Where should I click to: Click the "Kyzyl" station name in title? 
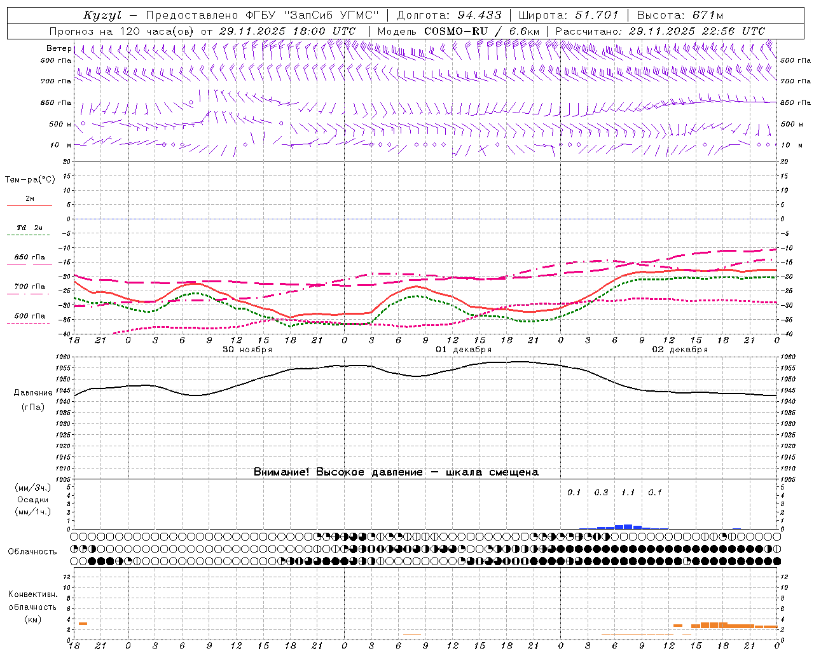point(102,15)
